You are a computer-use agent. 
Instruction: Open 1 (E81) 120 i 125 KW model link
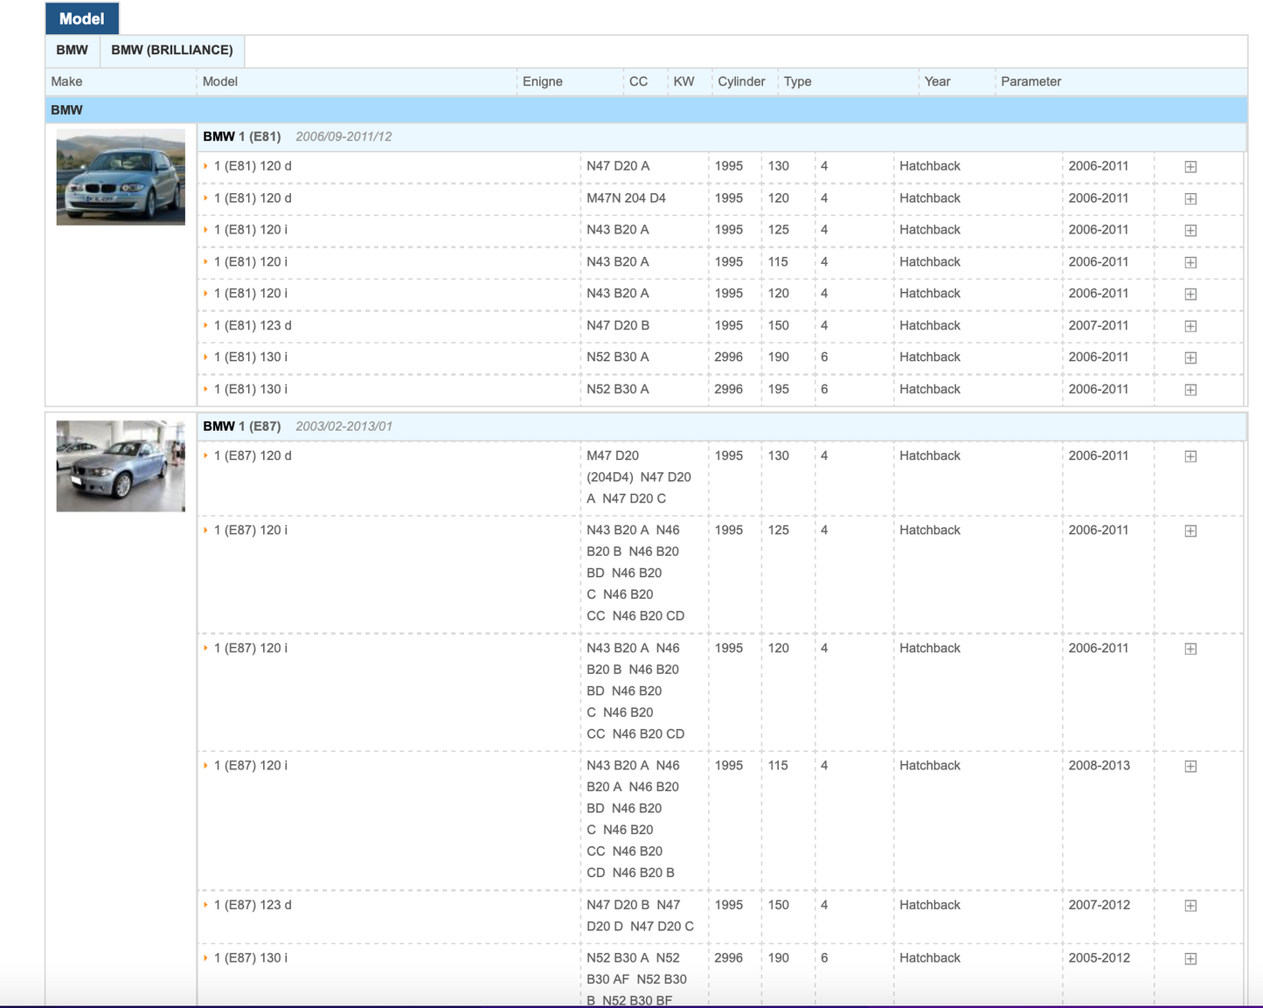point(251,230)
